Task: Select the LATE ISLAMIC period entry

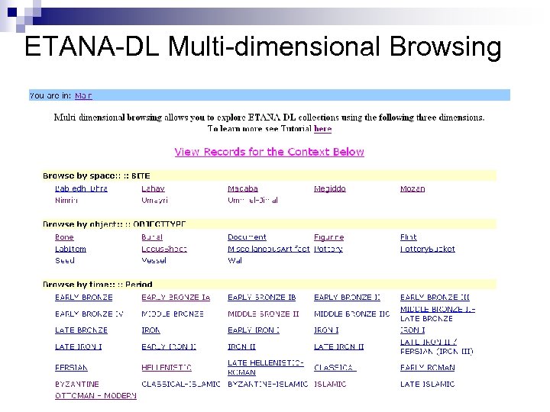Action: pos(427,384)
